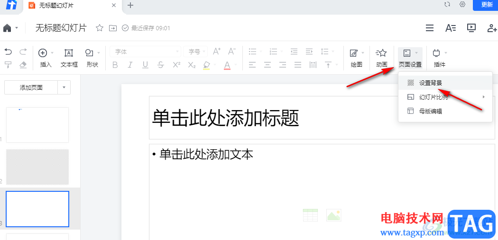The width and height of the screenshot is (498, 240).
Task: Select slide 3 thumbnail
Action: point(37,209)
